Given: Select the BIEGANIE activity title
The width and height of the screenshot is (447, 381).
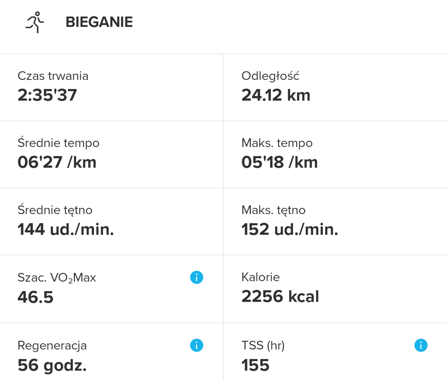Looking at the screenshot, I should pyautogui.click(x=99, y=22).
